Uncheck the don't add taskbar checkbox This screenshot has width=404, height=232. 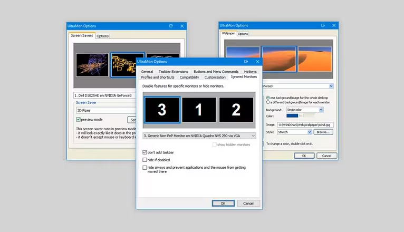[145, 152]
